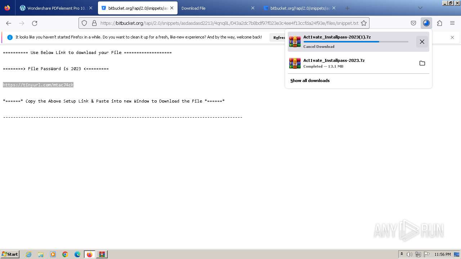The width and height of the screenshot is (461, 259).
Task: Click the 11:56 PM taskbar clock
Action: pyautogui.click(x=443, y=254)
